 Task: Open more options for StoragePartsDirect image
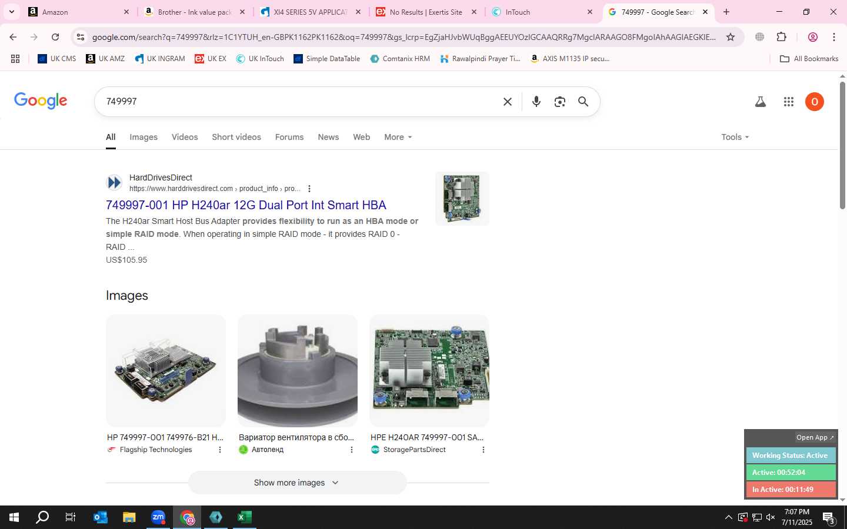(483, 450)
